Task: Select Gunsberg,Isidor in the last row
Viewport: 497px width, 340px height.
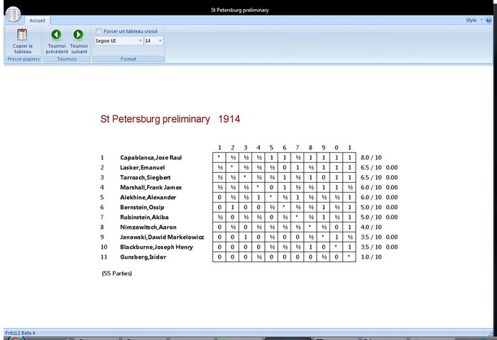Action: pos(143,256)
